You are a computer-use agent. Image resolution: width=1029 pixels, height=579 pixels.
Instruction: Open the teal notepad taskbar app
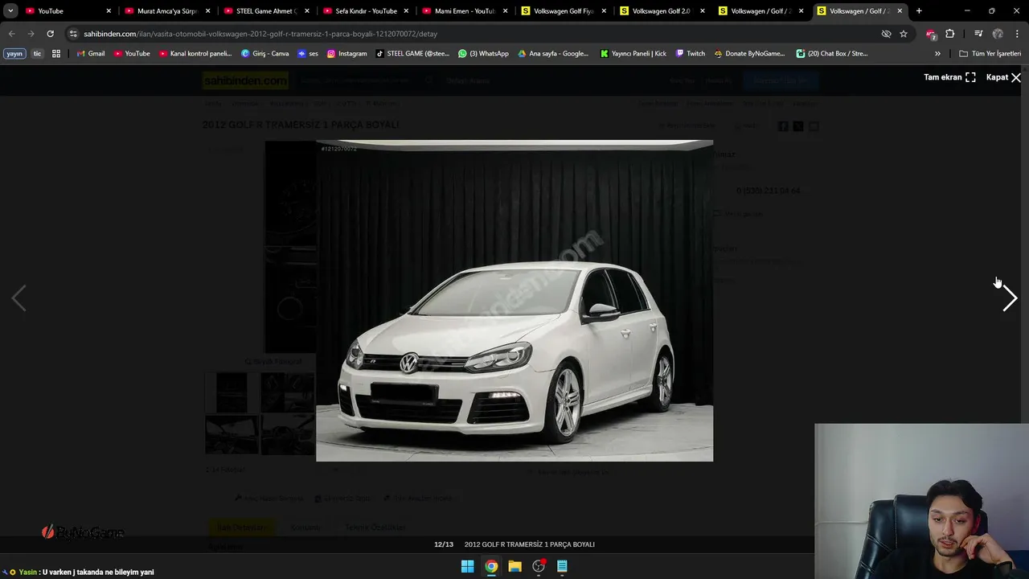click(x=562, y=566)
